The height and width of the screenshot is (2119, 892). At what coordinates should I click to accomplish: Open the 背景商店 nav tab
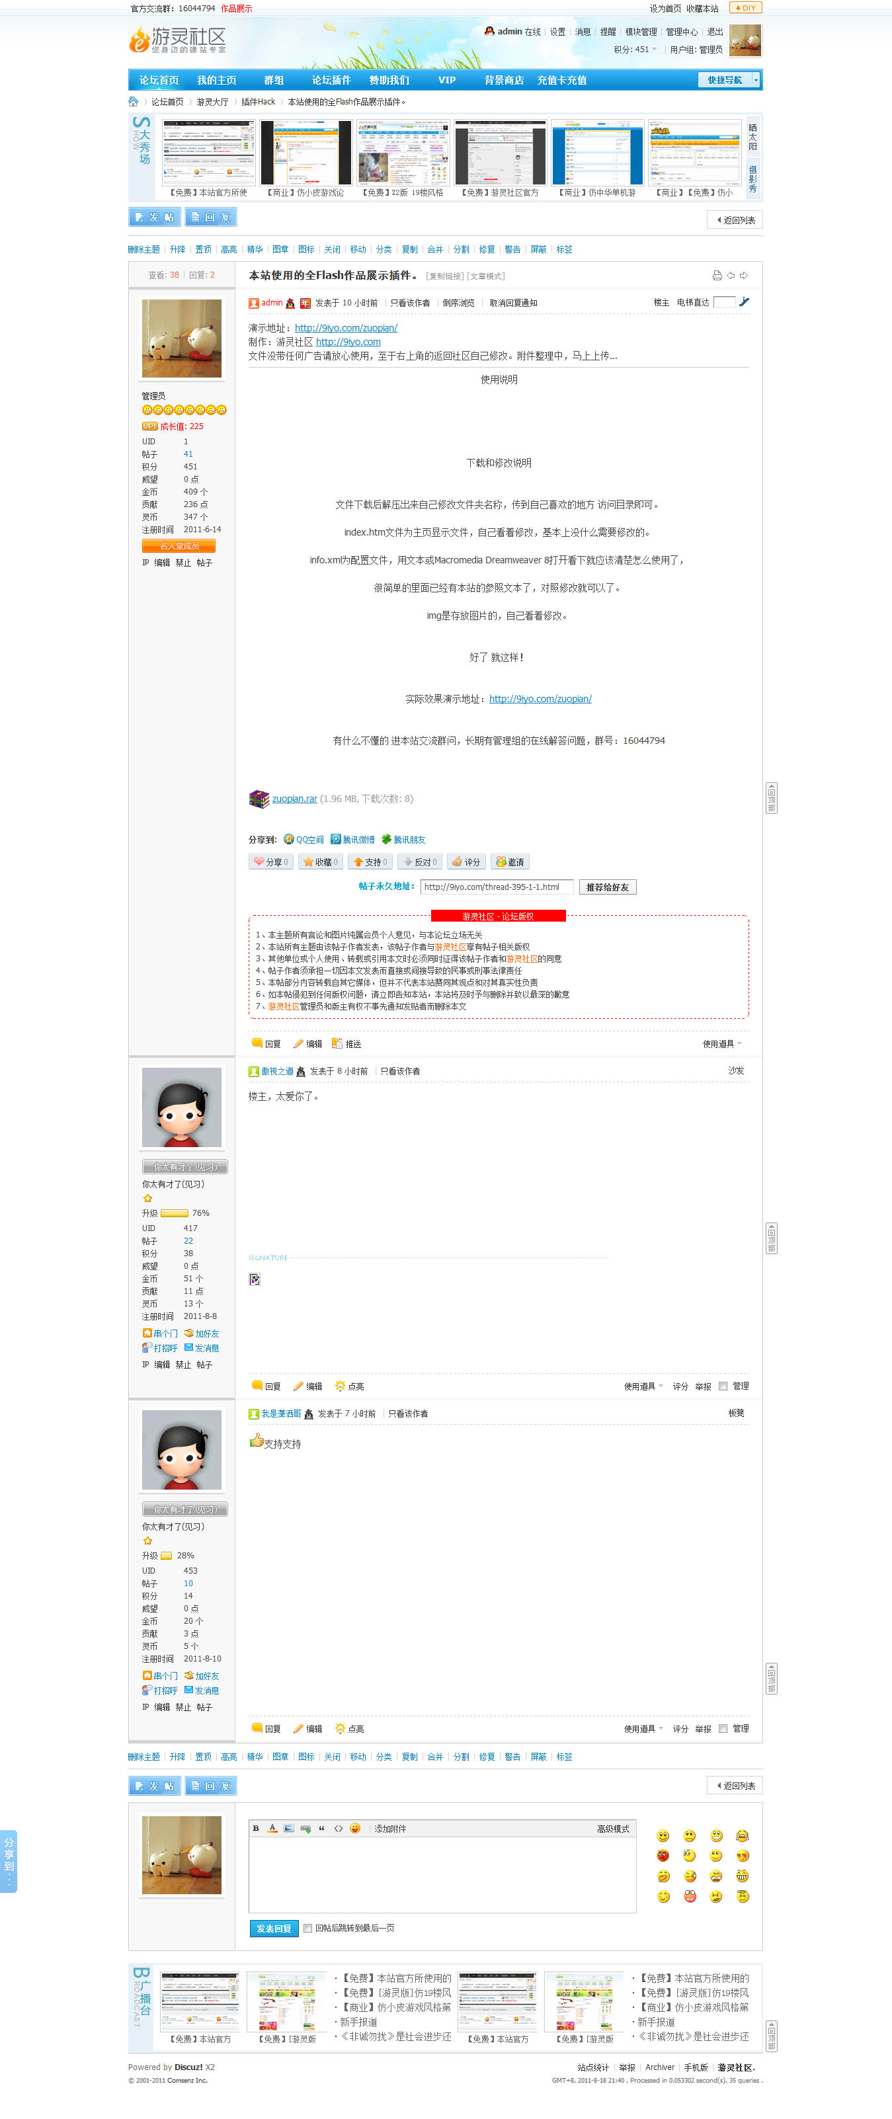tap(505, 81)
